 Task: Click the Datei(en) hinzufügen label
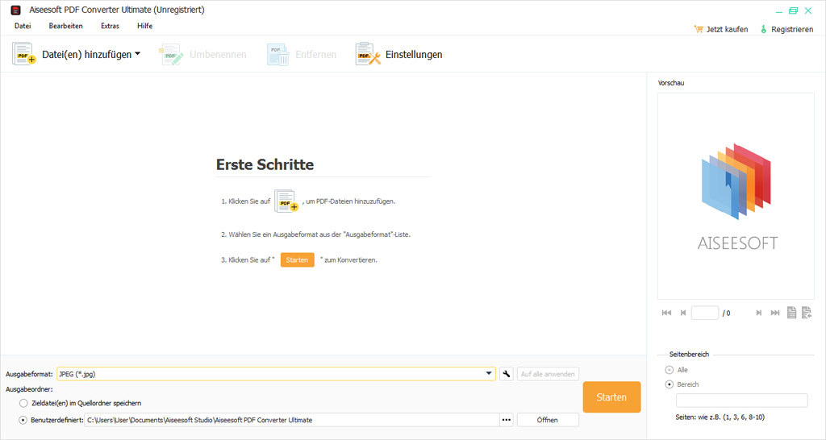pos(87,54)
